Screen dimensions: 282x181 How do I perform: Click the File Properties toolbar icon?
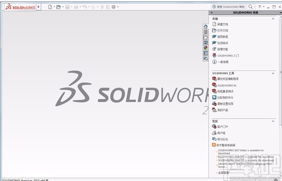coord(108,7)
